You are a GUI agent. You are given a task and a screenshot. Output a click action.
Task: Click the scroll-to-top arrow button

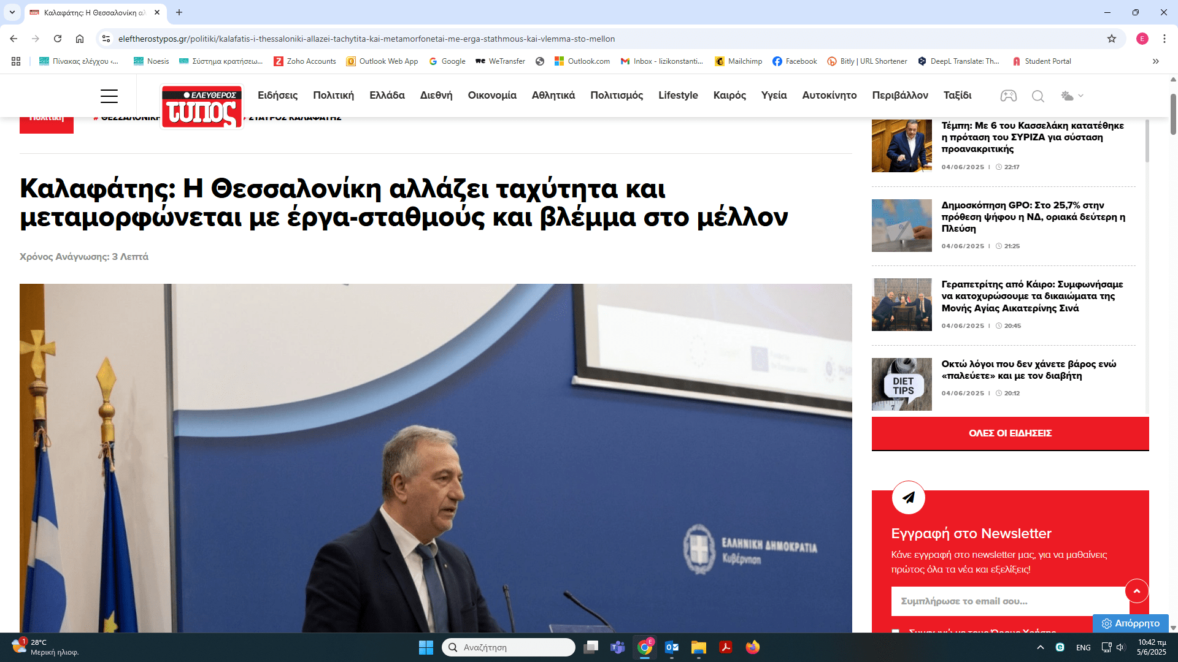(1136, 591)
